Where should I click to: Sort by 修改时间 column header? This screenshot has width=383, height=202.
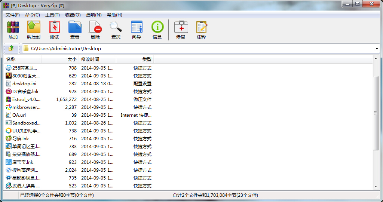[x=98, y=59]
